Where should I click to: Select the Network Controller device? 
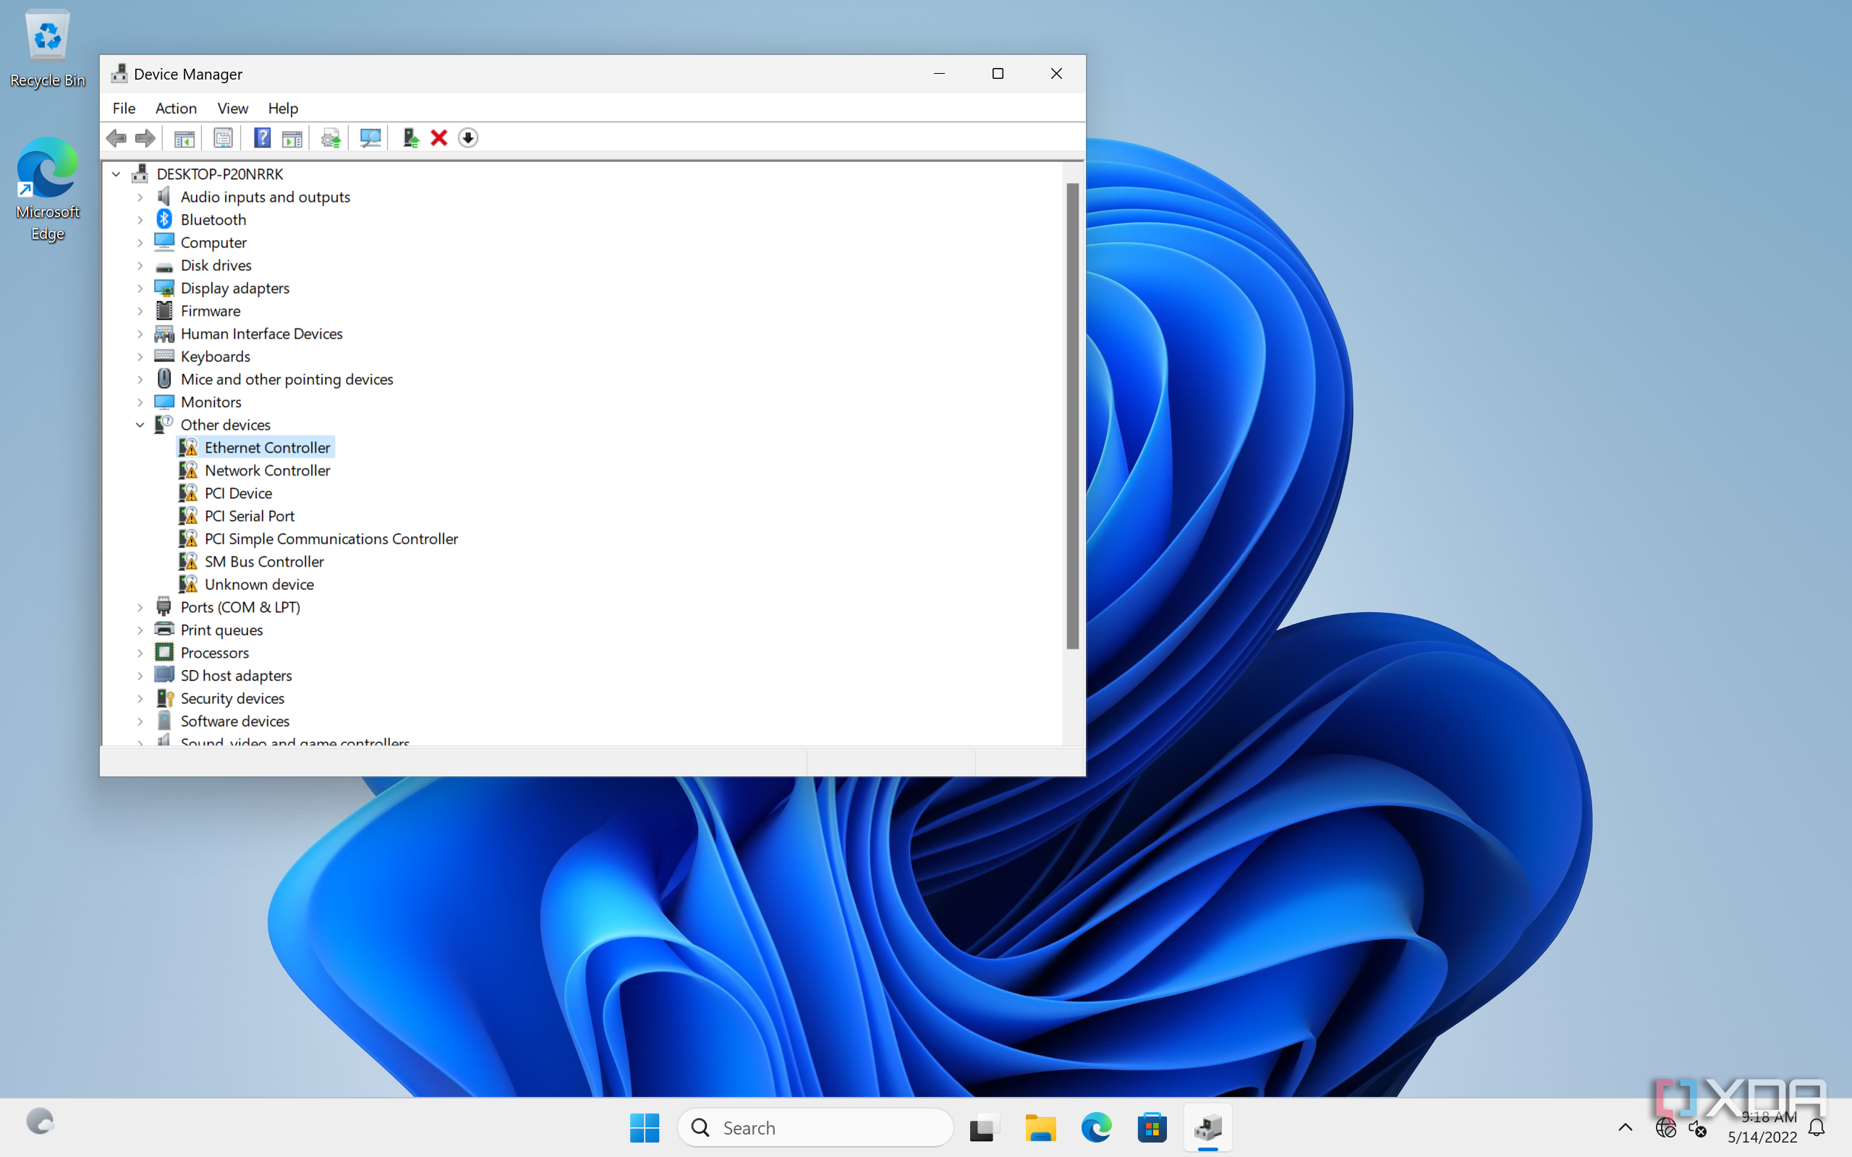267,470
